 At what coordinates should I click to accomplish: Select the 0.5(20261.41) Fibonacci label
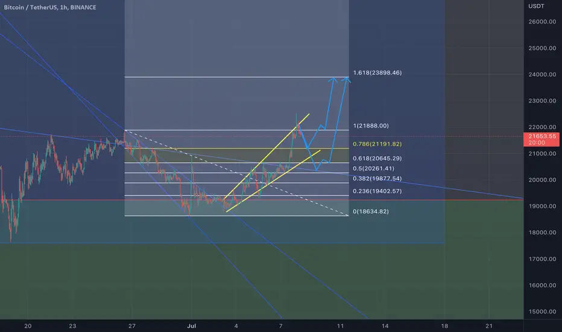[x=373, y=168]
